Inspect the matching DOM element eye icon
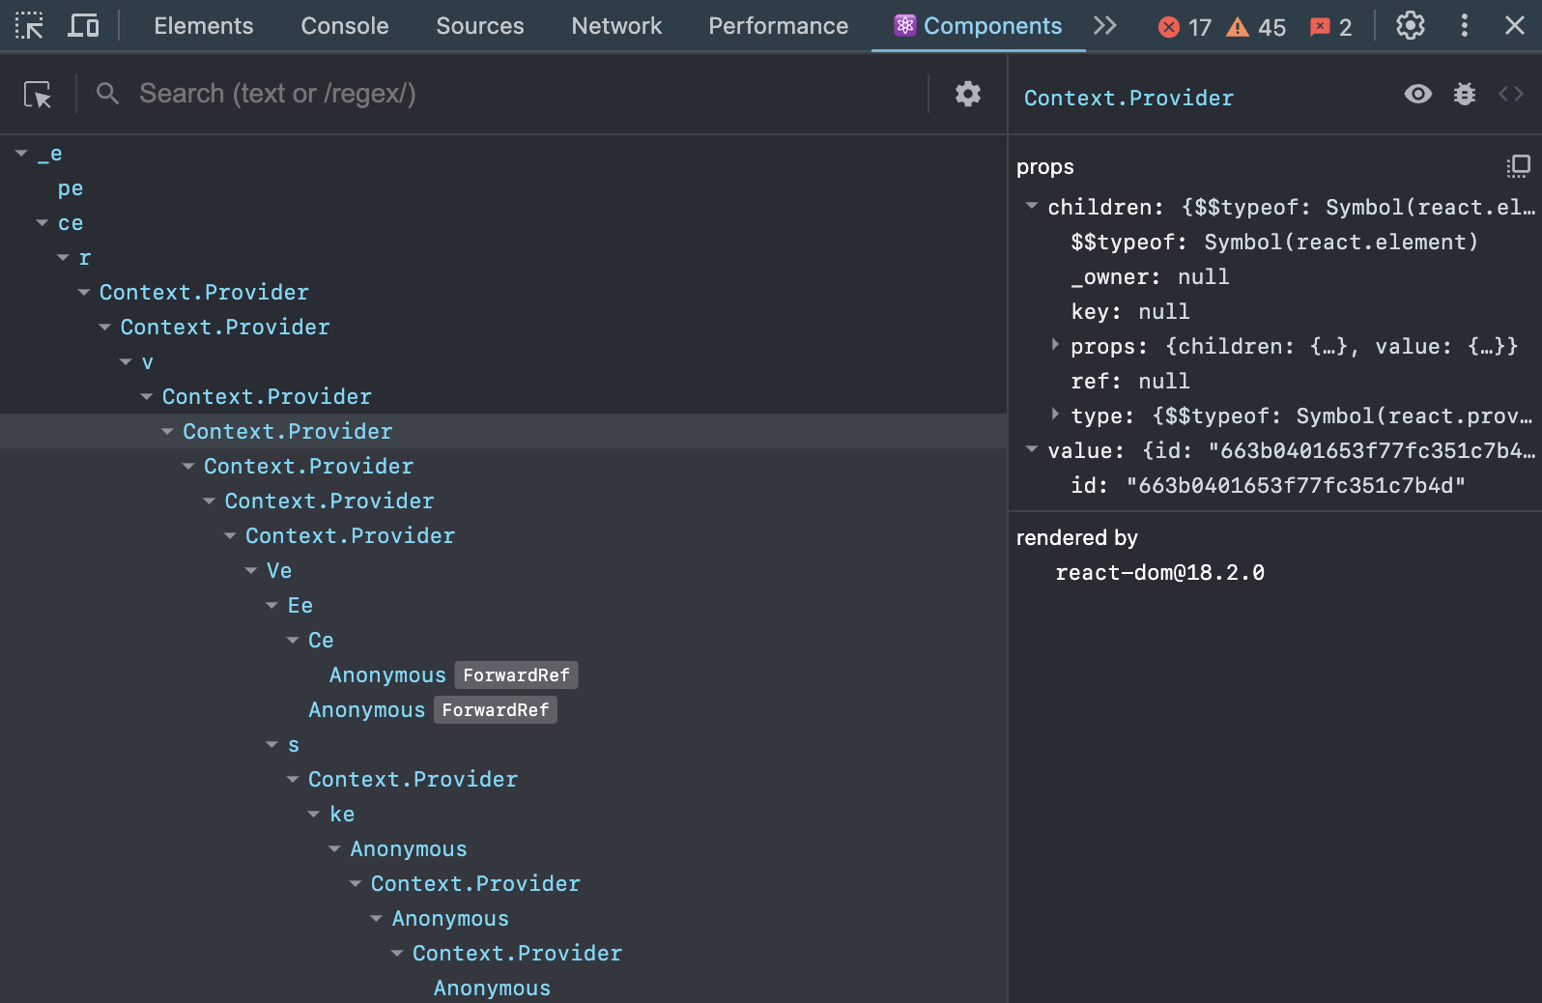 [x=1418, y=94]
